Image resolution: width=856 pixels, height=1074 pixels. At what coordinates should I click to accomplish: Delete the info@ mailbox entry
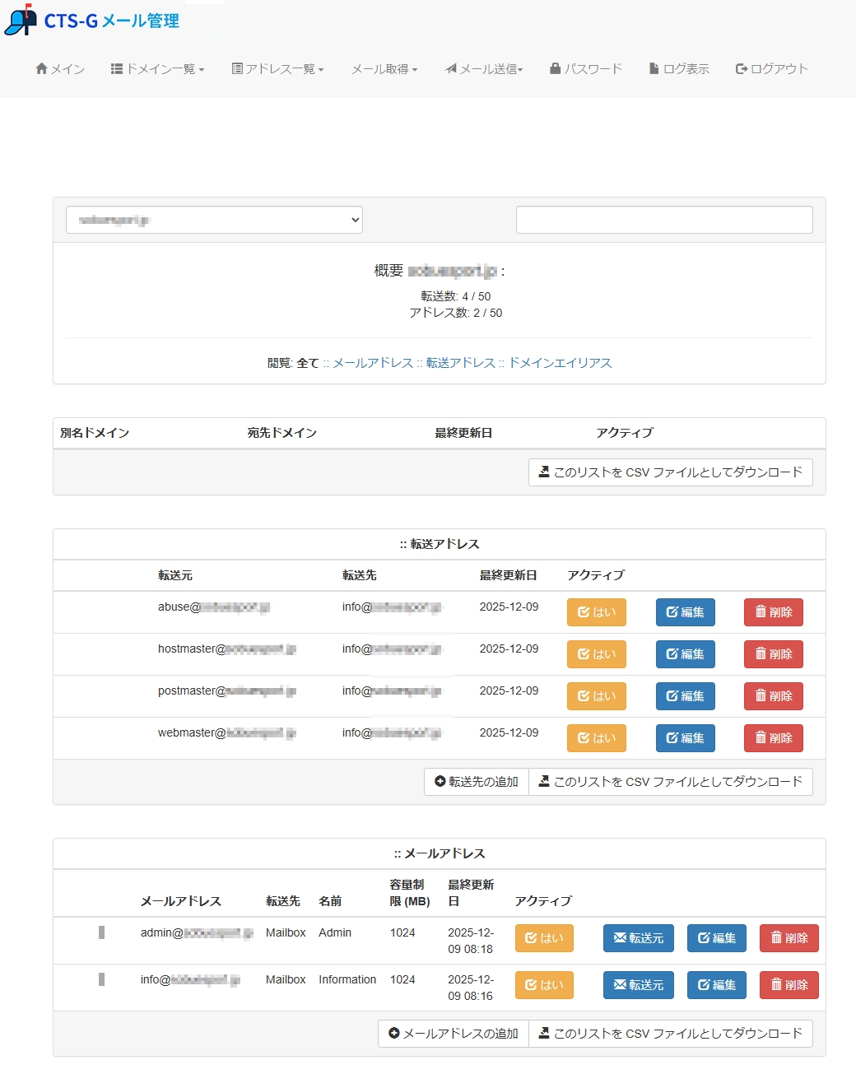[x=789, y=985]
